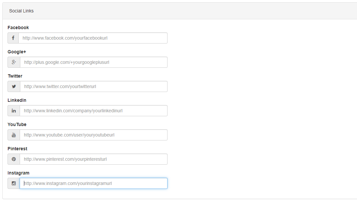The width and height of the screenshot is (357, 201).
Task: Click the Facebook field label
Action: click(18, 27)
